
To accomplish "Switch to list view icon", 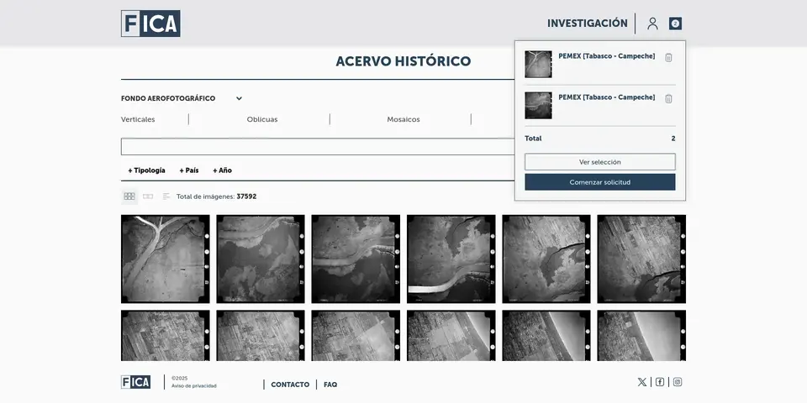I will click(166, 196).
